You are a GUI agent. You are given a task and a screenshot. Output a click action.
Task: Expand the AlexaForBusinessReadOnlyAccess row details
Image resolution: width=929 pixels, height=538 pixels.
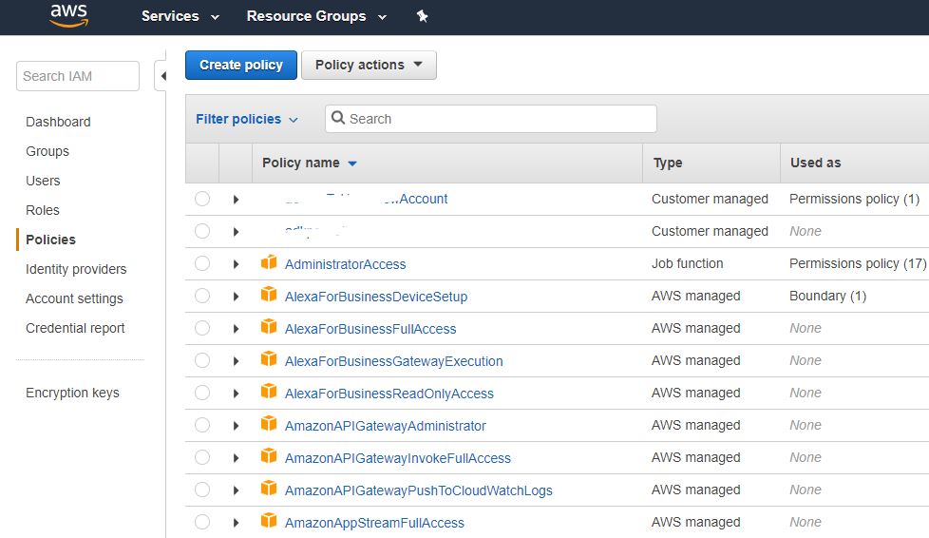point(236,394)
